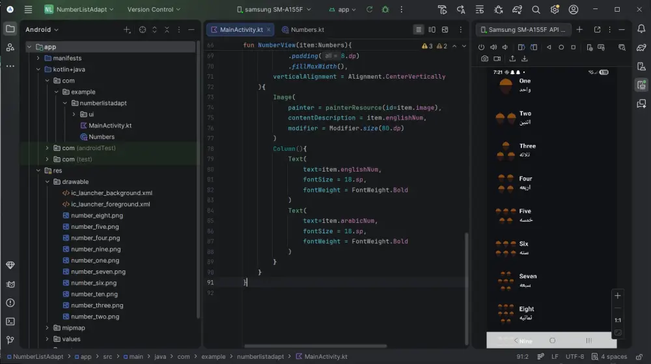
Task: Click Attach Debugger to Android Process icon
Action: click(x=498, y=9)
